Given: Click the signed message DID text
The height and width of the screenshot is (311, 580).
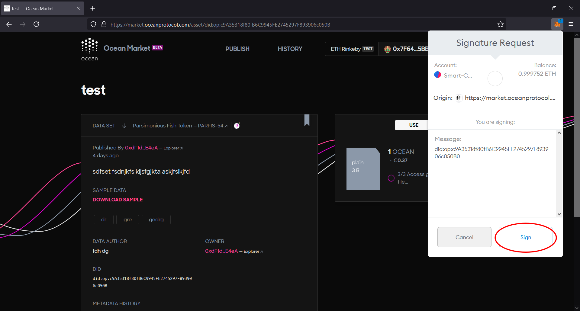Looking at the screenshot, I should click(491, 152).
